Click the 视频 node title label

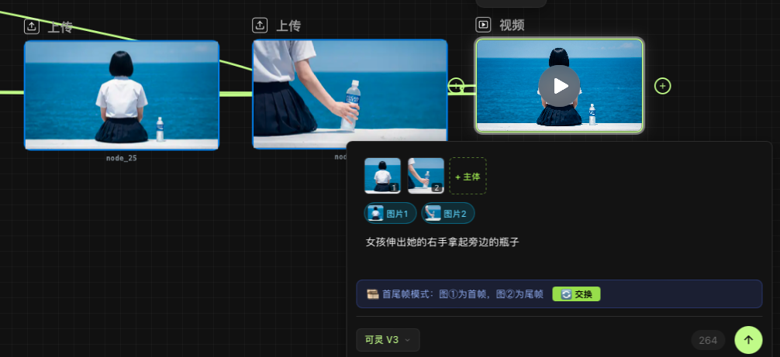coord(512,25)
